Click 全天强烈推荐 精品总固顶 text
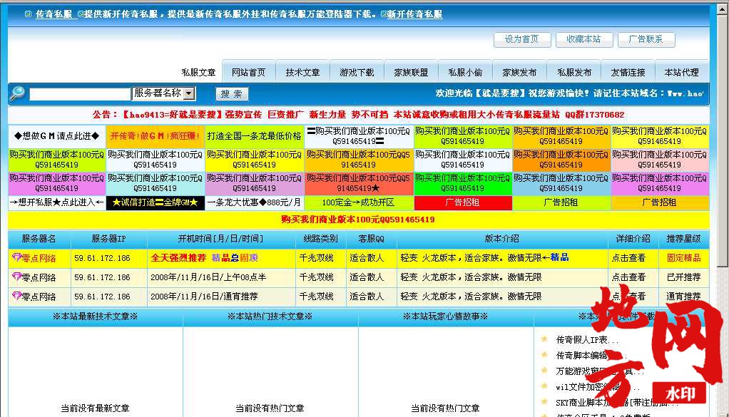729x417 pixels. tap(204, 258)
